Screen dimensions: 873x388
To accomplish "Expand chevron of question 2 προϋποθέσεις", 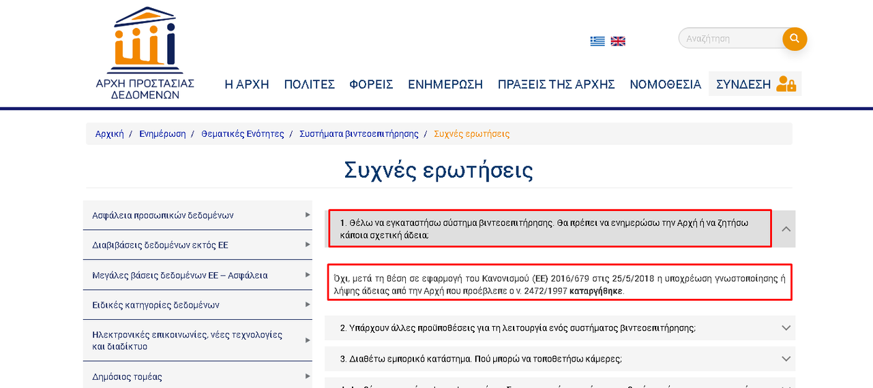I will [x=786, y=327].
